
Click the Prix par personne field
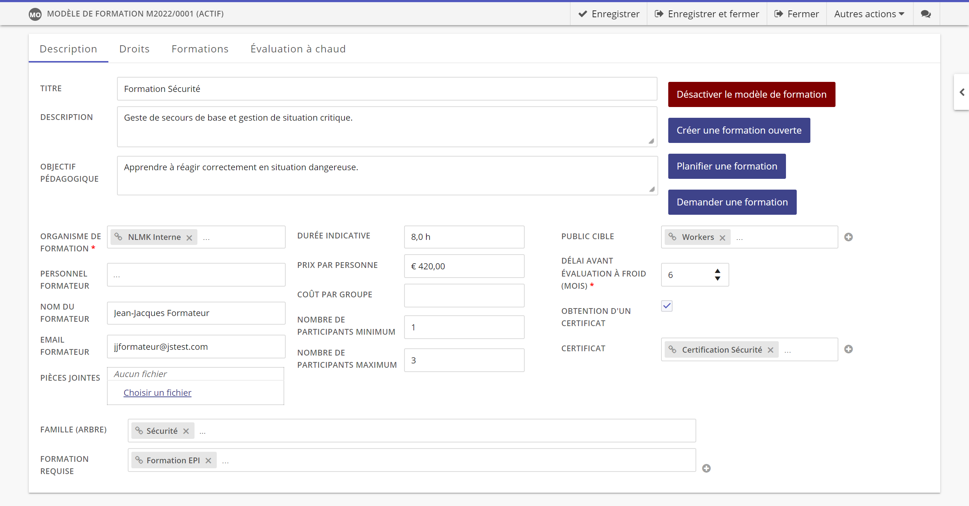464,266
